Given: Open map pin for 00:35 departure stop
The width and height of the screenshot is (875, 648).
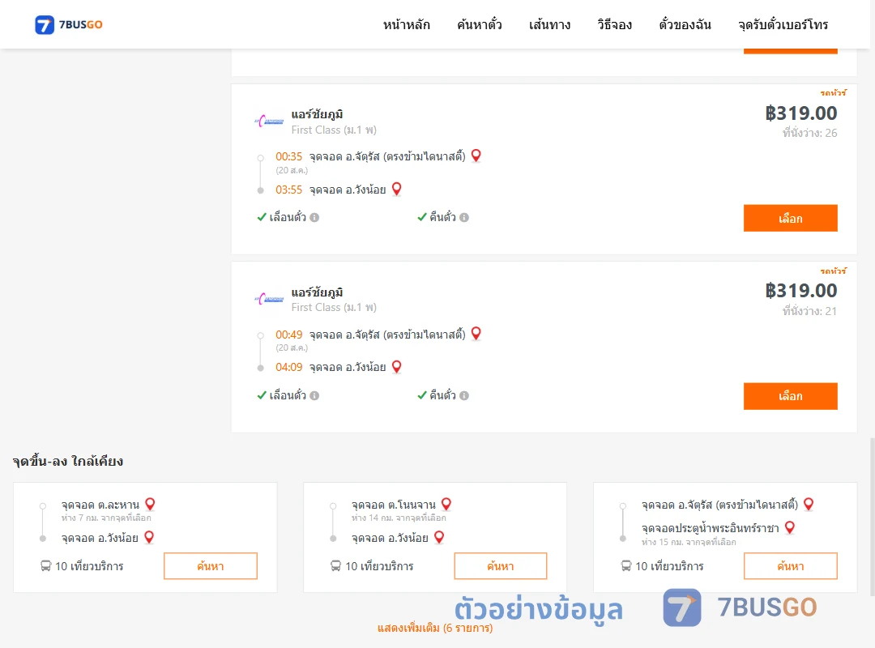Looking at the screenshot, I should tap(476, 156).
